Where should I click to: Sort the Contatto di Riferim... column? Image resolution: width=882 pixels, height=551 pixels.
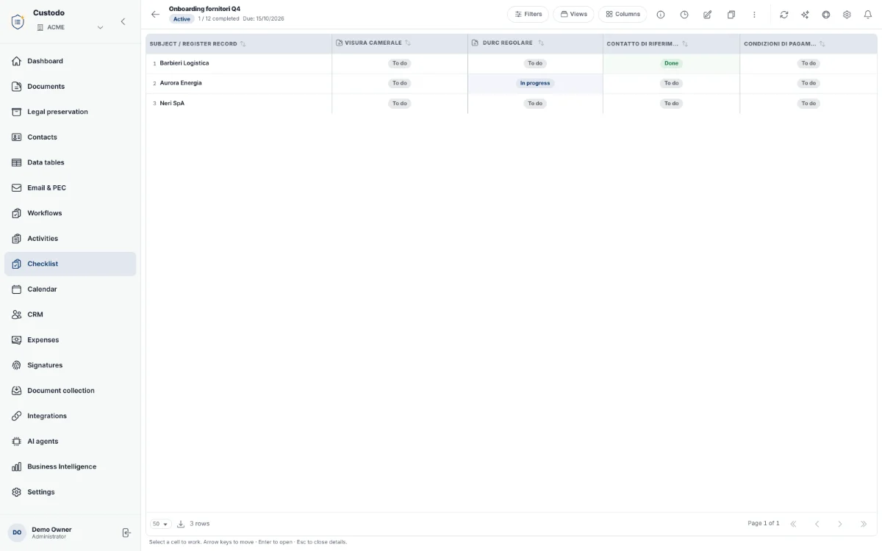[685, 44]
